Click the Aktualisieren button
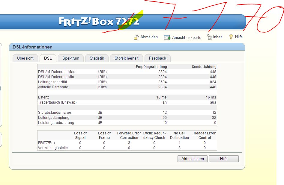Viewport: 284px width, 185px height. coord(193,159)
